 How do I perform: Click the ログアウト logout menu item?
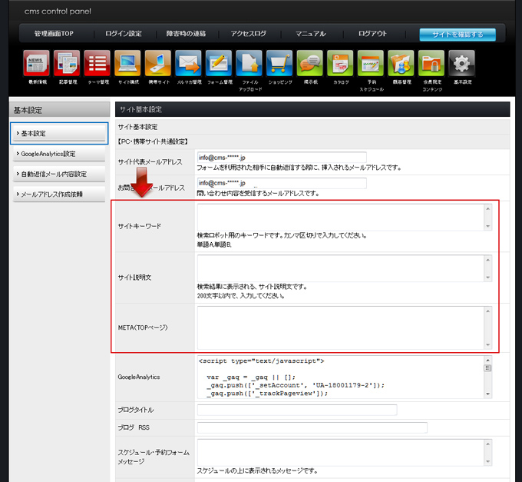click(372, 34)
